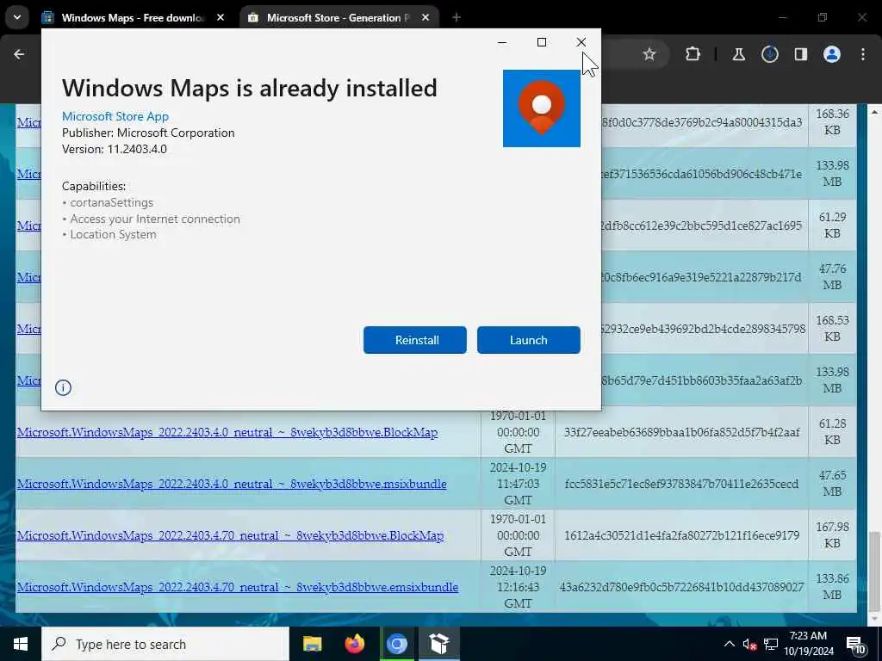Download WindowsMaps 2022.2403.4.0 msixbundle file
The height and width of the screenshot is (661, 882).
click(232, 484)
